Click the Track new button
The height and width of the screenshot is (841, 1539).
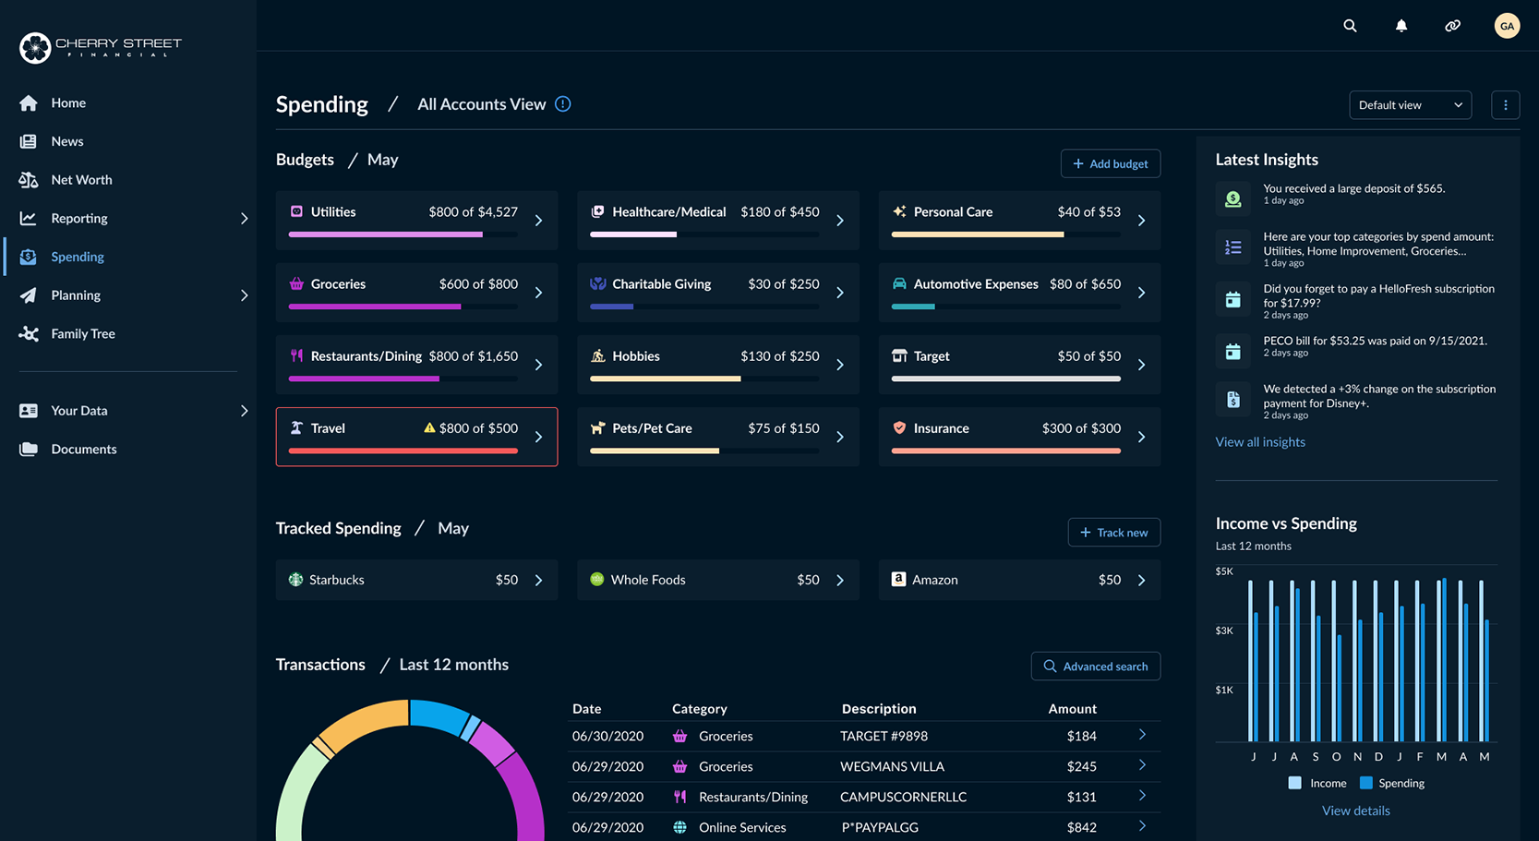[1114, 532]
